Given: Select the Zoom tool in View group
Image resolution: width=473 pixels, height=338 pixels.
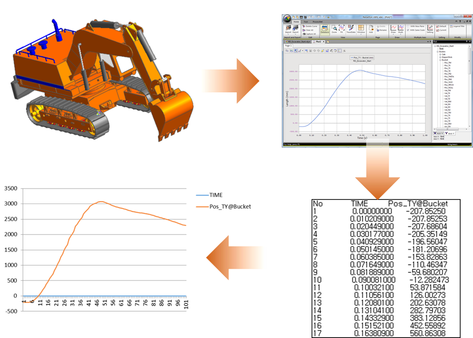Looking at the screenshot, I should [x=334, y=29].
